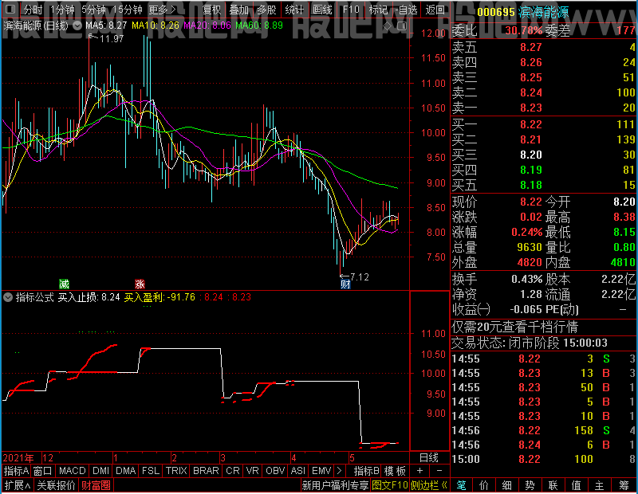Collapse the 侧边栏 sidebar
Screen dimensions: 638x494
click(429, 485)
